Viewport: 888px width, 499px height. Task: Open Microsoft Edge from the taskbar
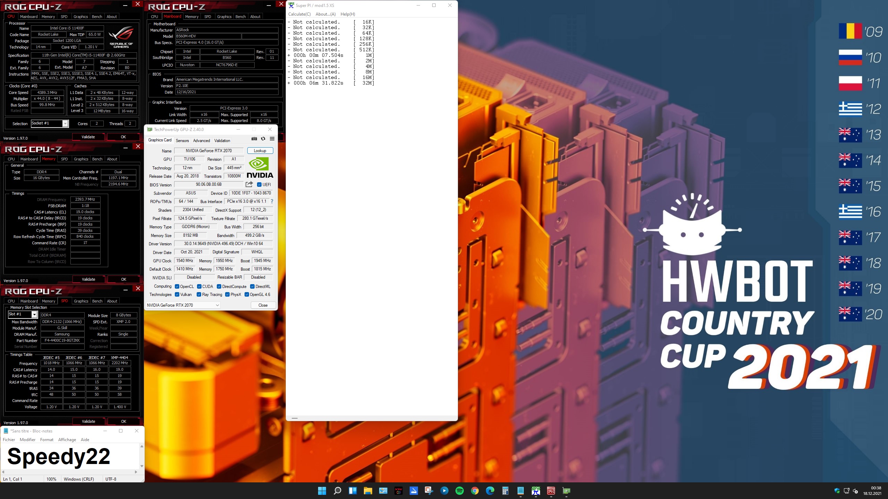pyautogui.click(x=490, y=491)
